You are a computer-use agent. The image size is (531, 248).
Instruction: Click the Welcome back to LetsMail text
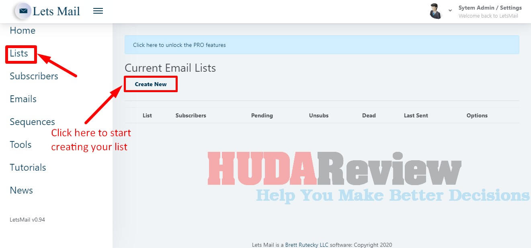pyautogui.click(x=488, y=16)
